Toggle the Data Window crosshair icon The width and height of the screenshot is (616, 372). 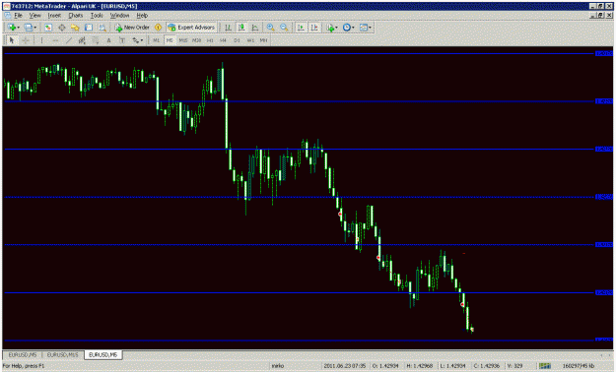coord(62,28)
